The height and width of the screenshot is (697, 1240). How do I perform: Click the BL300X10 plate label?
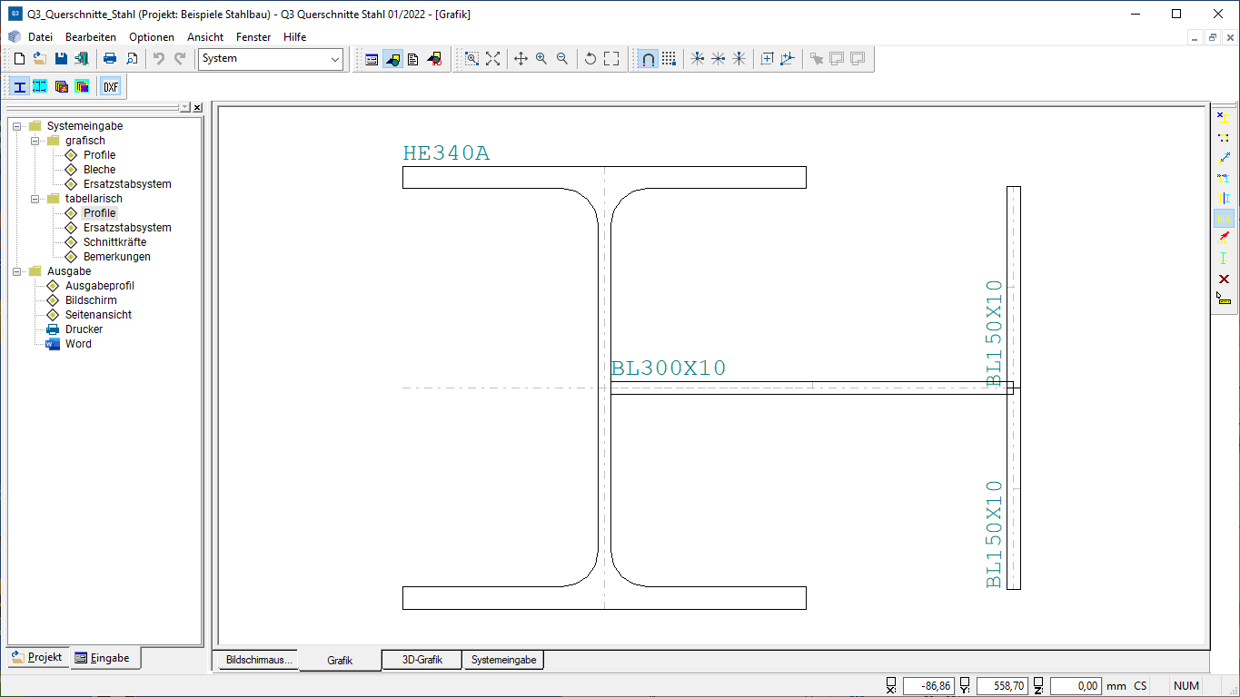[x=669, y=368]
